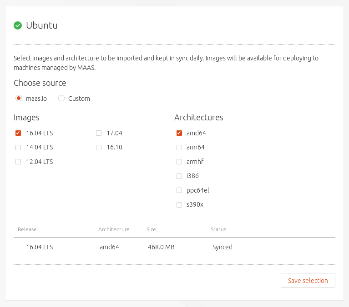The image size is (349, 307).
Task: Click the Release column header
Action: 27,229
